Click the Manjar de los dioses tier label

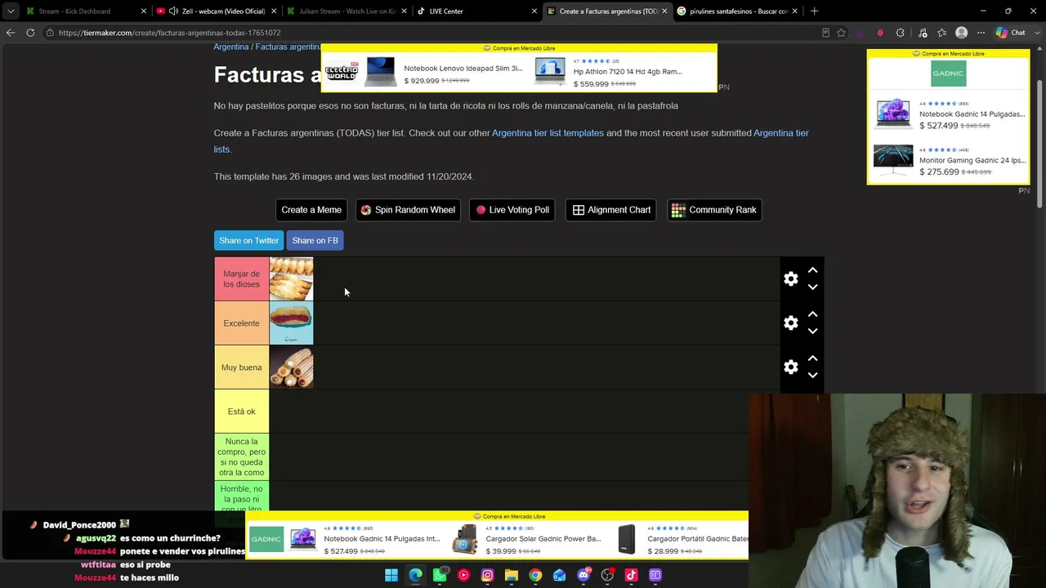pyautogui.click(x=241, y=279)
